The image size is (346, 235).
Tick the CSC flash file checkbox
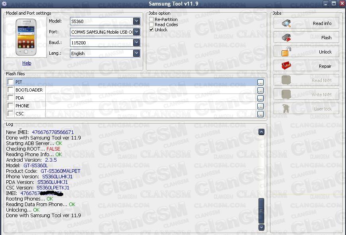click(10, 113)
